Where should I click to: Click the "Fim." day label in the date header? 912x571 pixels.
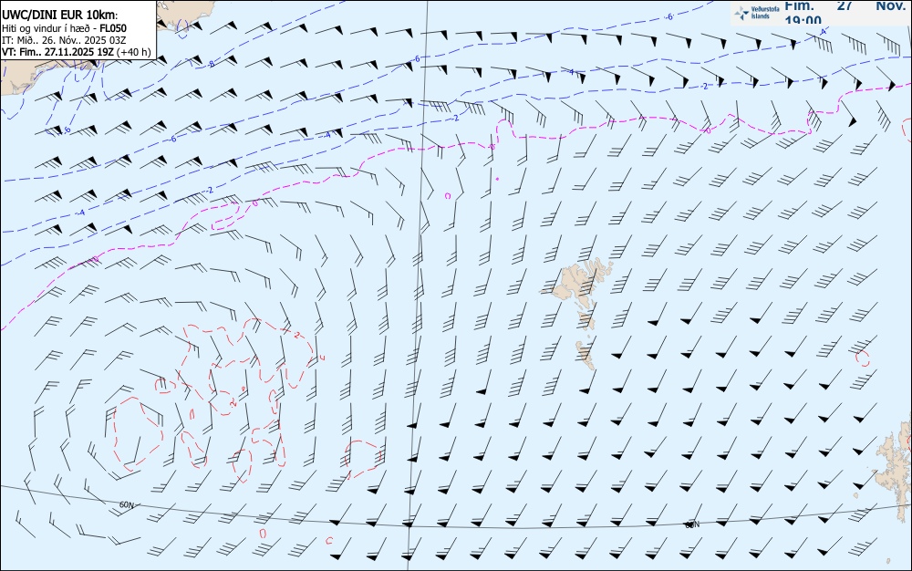click(799, 5)
